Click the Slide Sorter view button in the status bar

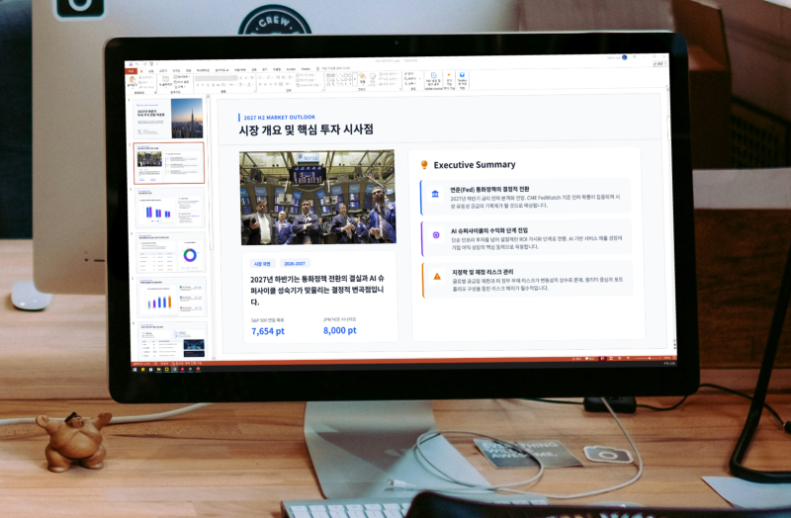tap(611, 358)
